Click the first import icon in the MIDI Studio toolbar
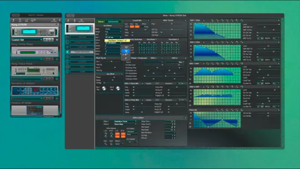 click(x=13, y=20)
